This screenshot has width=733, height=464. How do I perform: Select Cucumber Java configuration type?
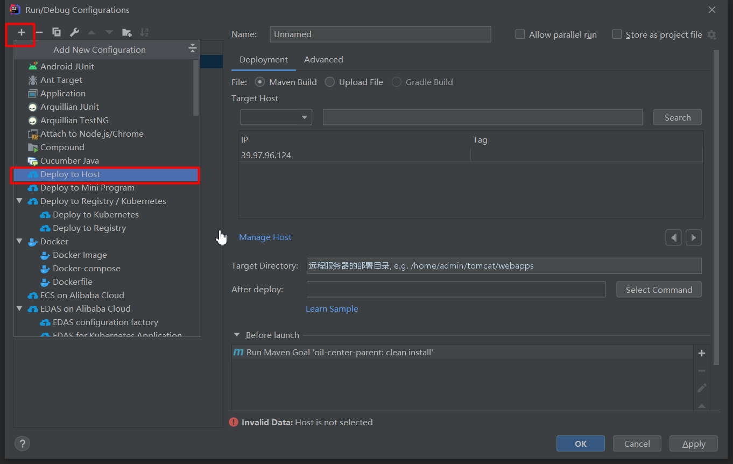(107, 160)
